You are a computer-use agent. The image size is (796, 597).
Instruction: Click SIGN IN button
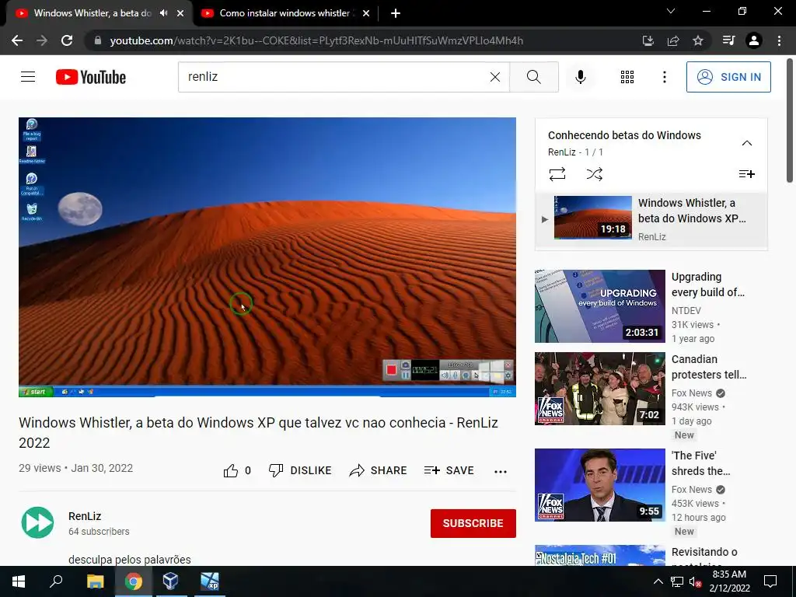[728, 77]
